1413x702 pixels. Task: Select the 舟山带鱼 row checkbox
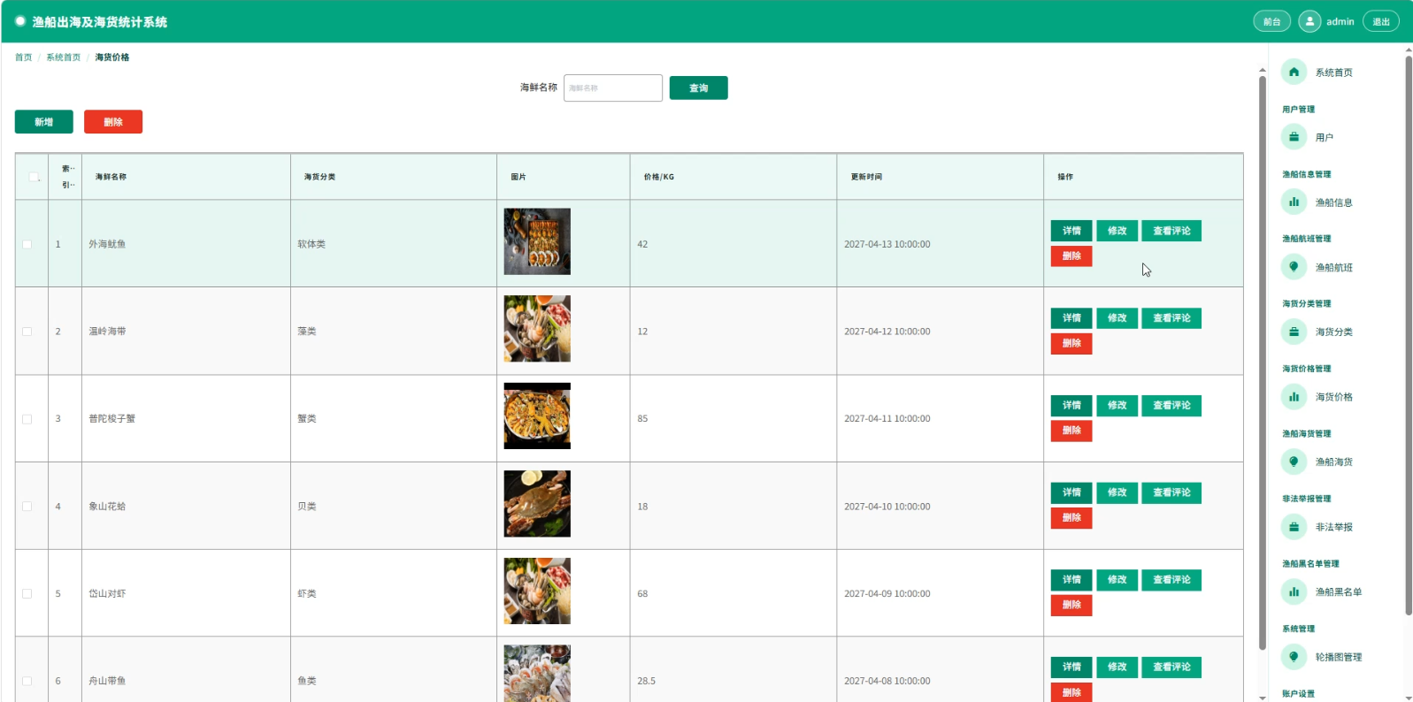27,681
